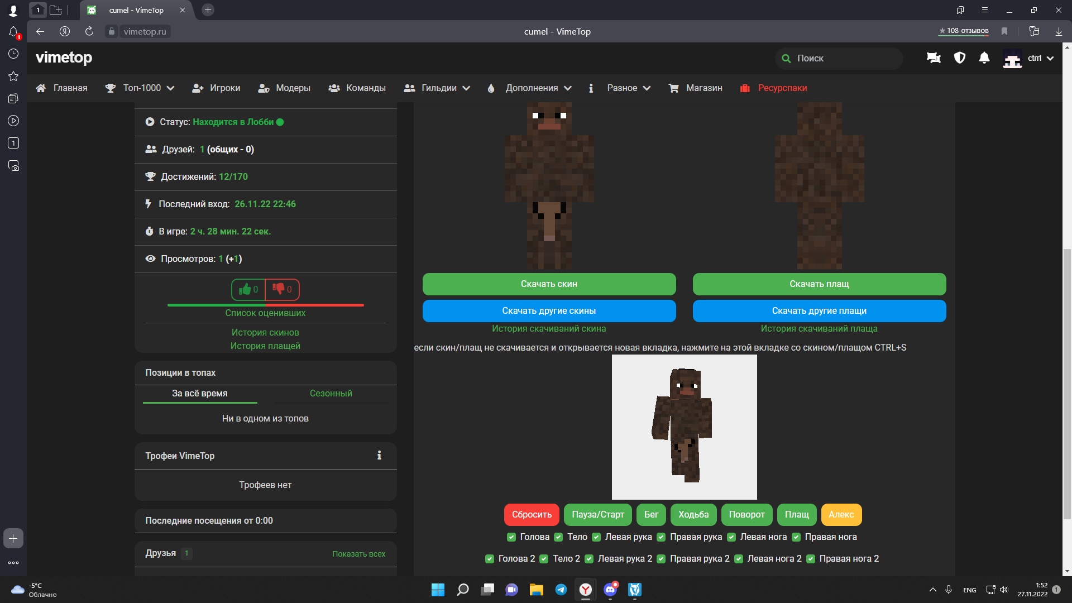Click the shield icon in site header
1072x603 pixels.
(x=960, y=58)
